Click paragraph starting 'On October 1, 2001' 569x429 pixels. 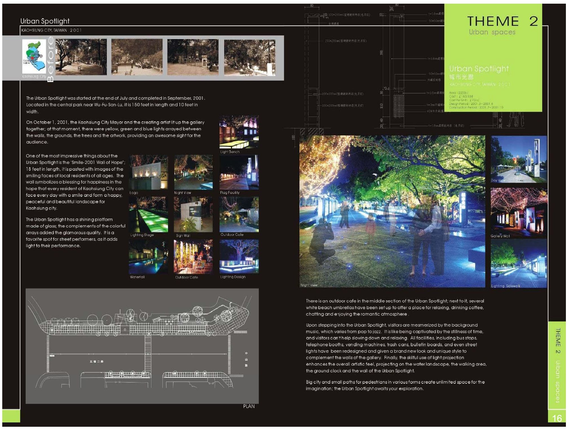pos(115,132)
